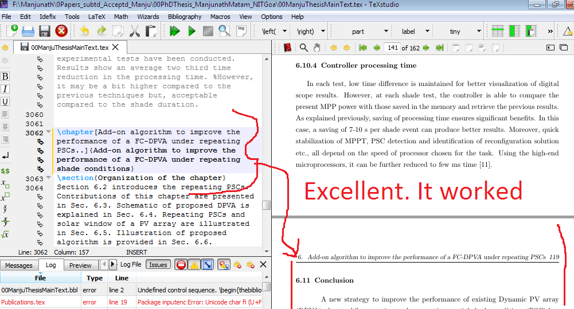View the log via log icon
Viewport: 574px width, 309px height.
click(241, 31)
